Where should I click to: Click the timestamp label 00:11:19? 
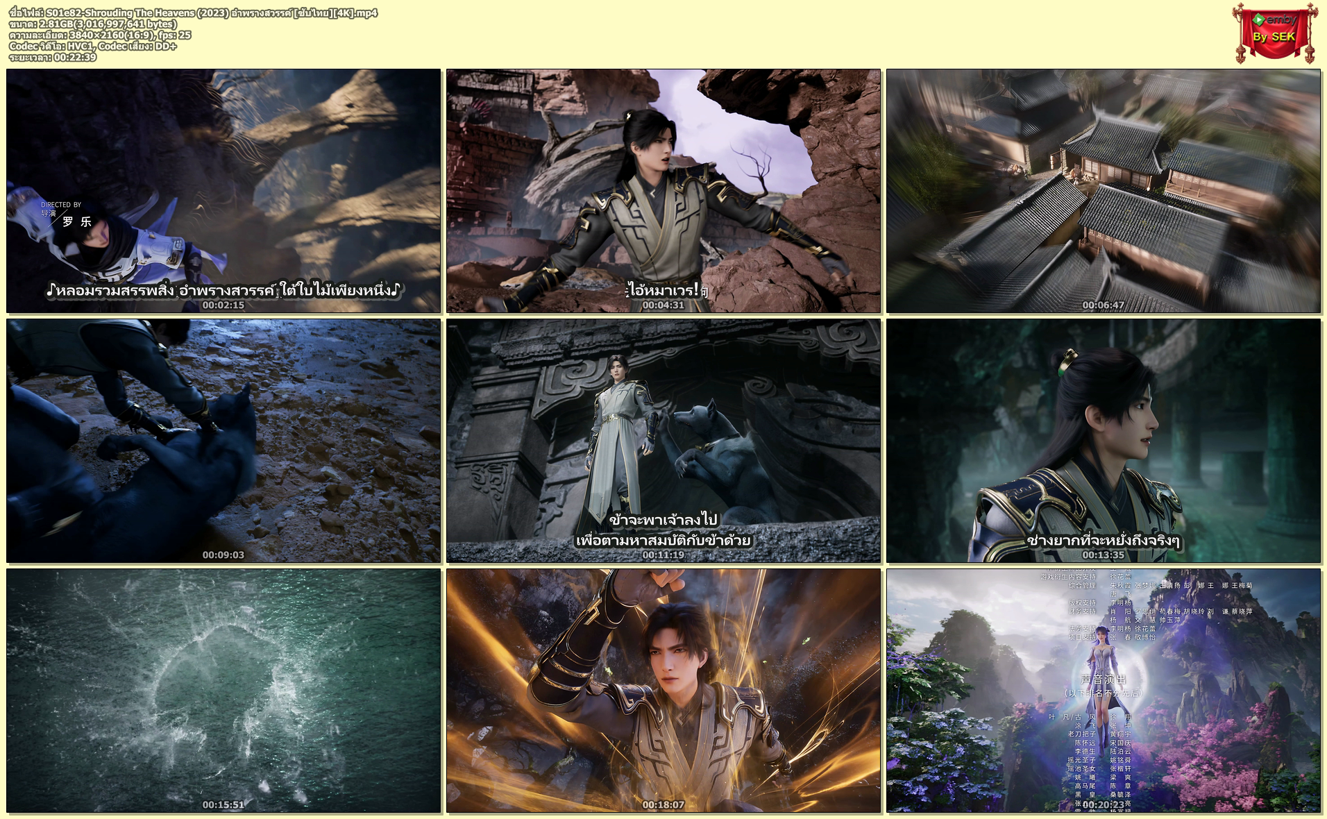pyautogui.click(x=663, y=555)
